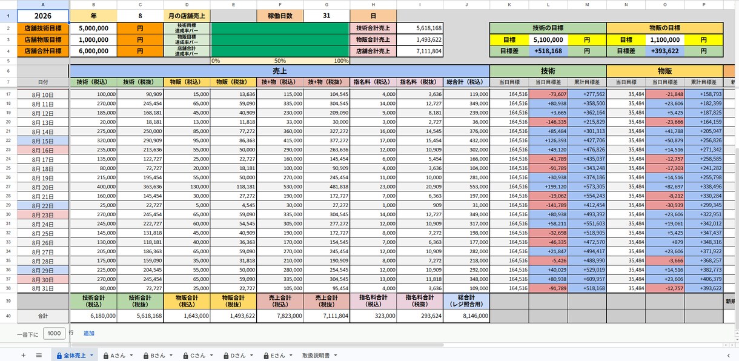Open the Cさん tab dropdown arrow

[211, 356]
